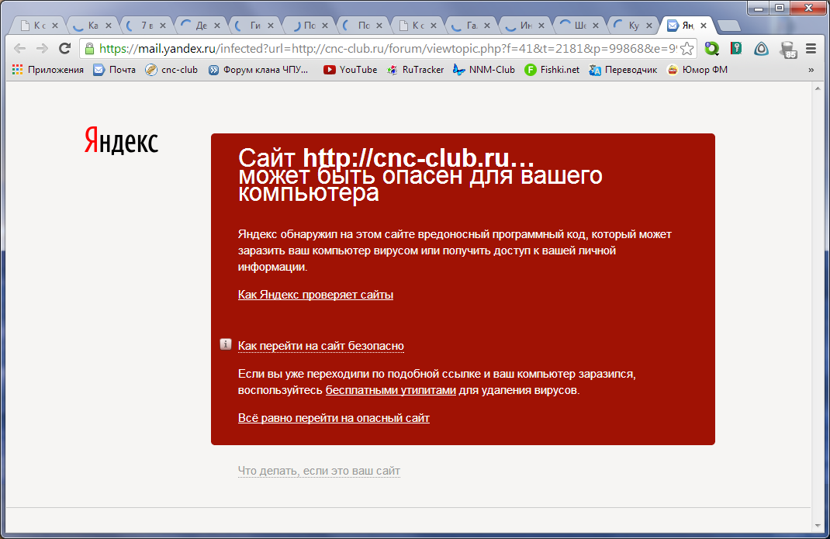Open the NNM-Club bookmark

pos(484,69)
